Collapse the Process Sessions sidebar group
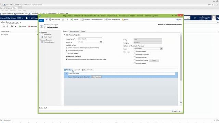This screenshot has height=123, width=219. [x=40, y=40]
